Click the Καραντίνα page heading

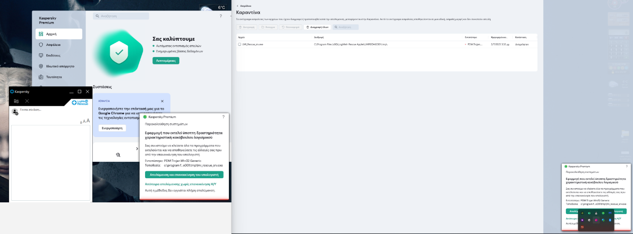[x=248, y=12]
